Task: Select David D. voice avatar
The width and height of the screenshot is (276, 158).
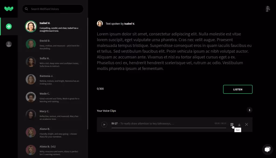Action: (x=31, y=44)
